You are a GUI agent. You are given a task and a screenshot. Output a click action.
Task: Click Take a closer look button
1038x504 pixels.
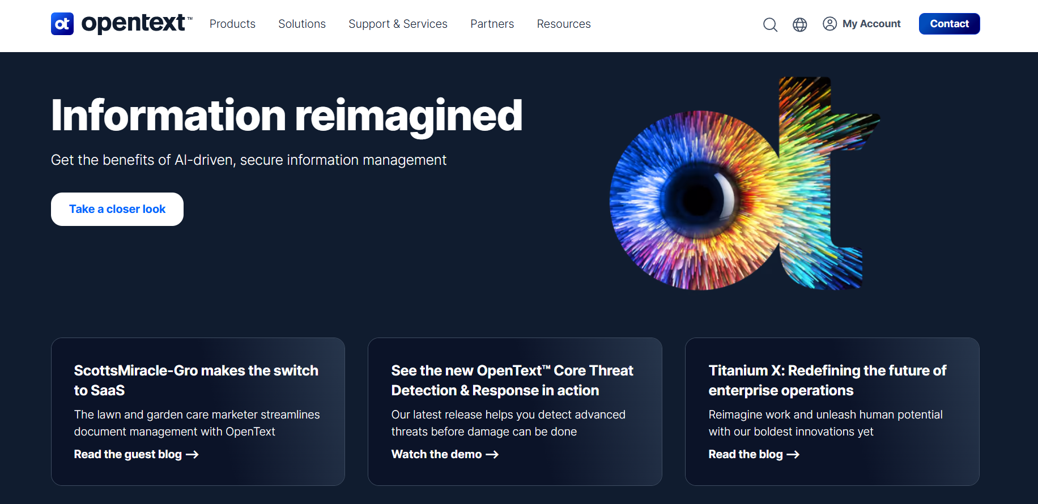click(117, 209)
